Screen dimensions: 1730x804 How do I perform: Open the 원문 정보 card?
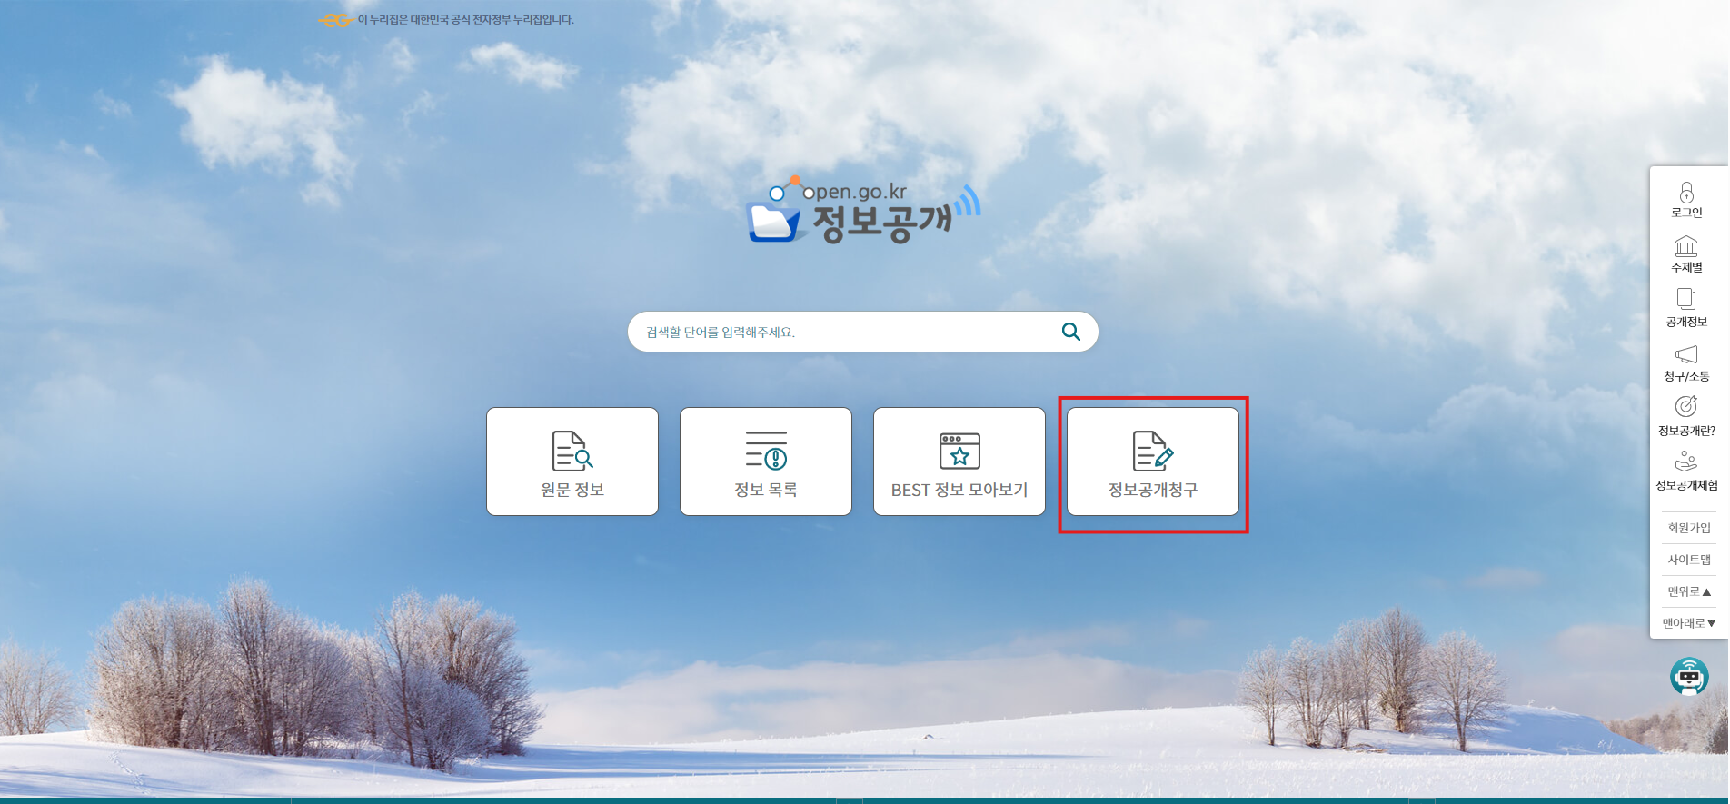coord(572,462)
